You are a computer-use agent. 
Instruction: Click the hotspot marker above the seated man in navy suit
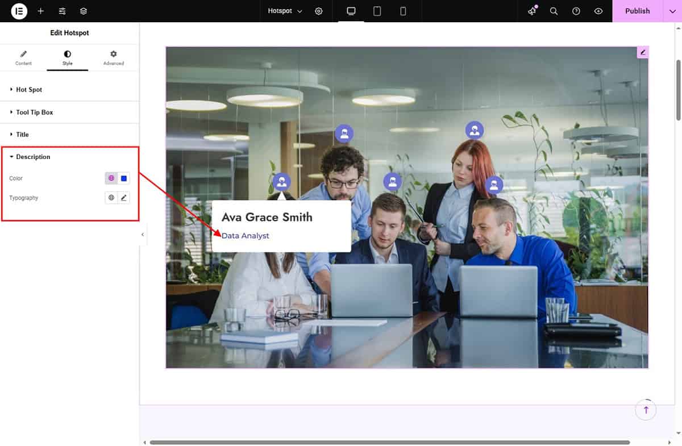click(392, 182)
